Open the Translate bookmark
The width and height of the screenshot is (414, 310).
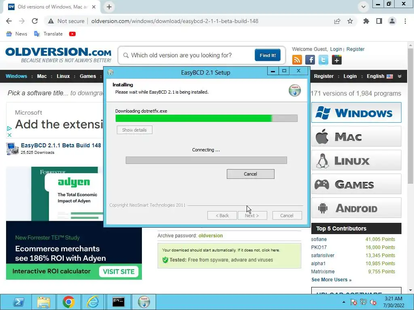[x=49, y=34]
